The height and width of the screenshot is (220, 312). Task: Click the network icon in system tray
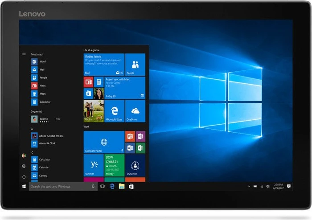pos(262,187)
